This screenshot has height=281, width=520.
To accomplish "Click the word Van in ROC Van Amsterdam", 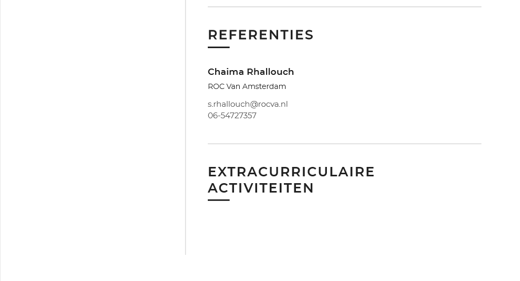I will coord(234,87).
